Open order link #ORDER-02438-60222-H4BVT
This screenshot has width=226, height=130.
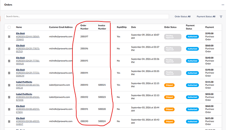click(x=28, y=123)
